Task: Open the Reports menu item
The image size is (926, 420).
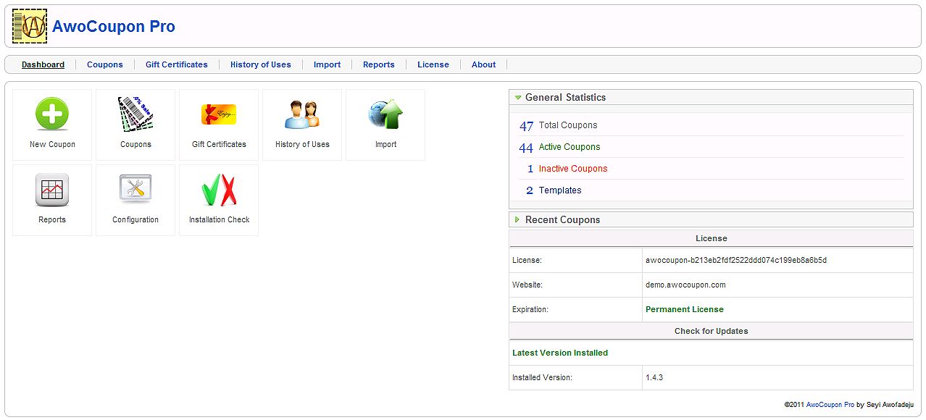Action: click(x=379, y=64)
